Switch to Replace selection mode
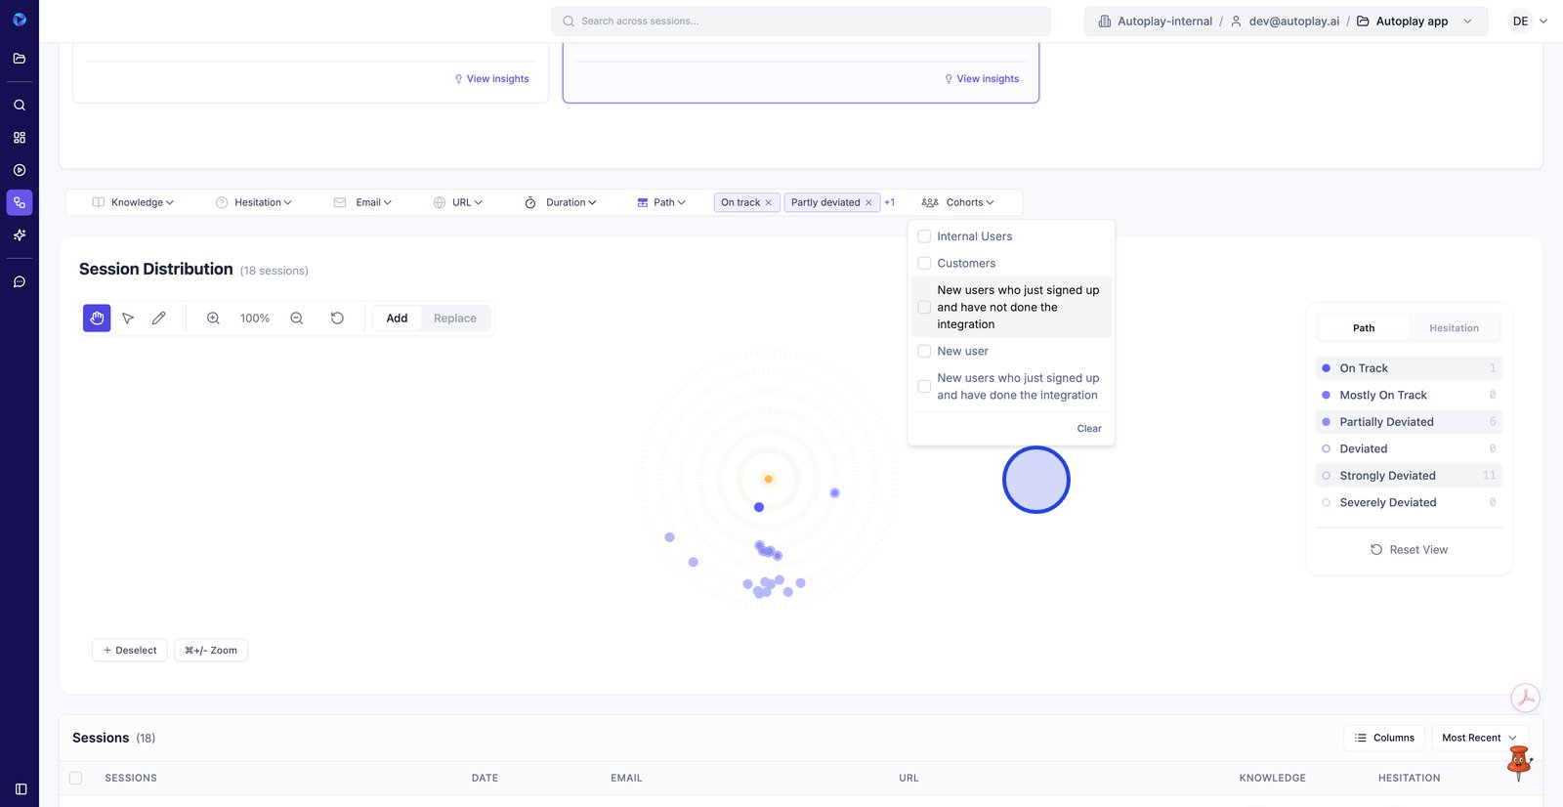Image resolution: width=1563 pixels, height=807 pixels. tap(455, 319)
